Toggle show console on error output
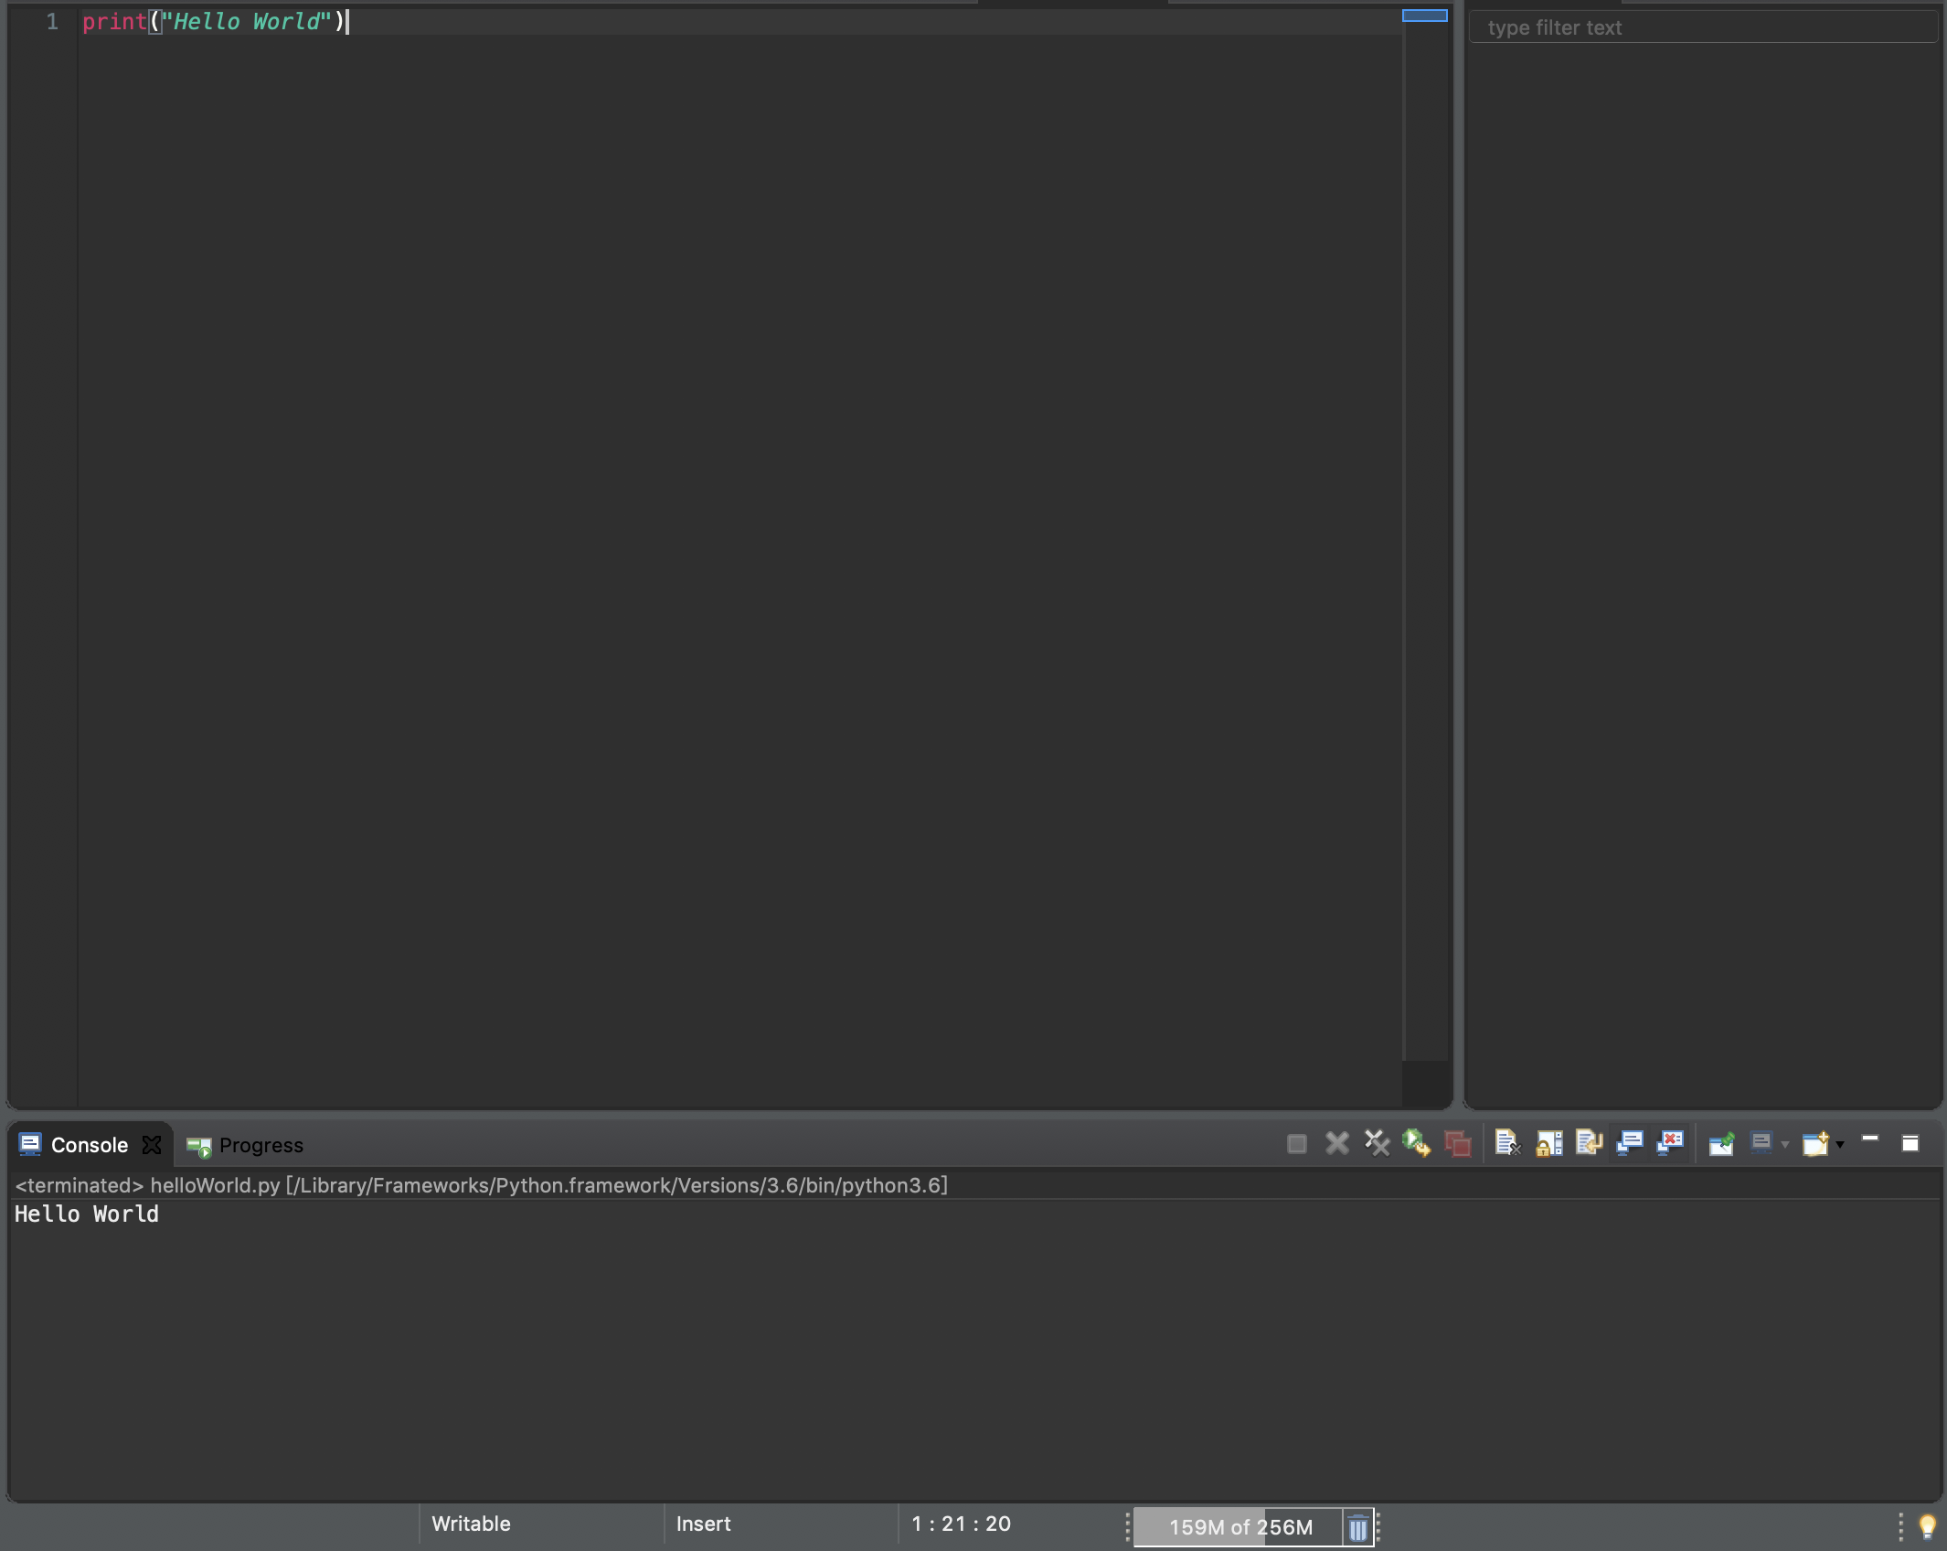The width and height of the screenshot is (1947, 1551). tap(1670, 1144)
